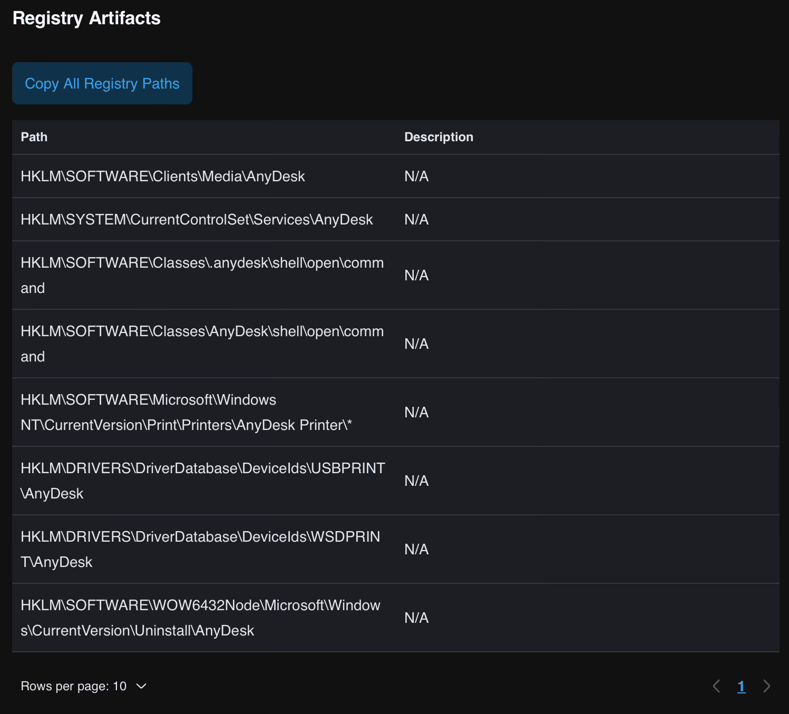The image size is (789, 714).
Task: Click N/A description for AnyDesk Printer row
Action: [x=416, y=412]
